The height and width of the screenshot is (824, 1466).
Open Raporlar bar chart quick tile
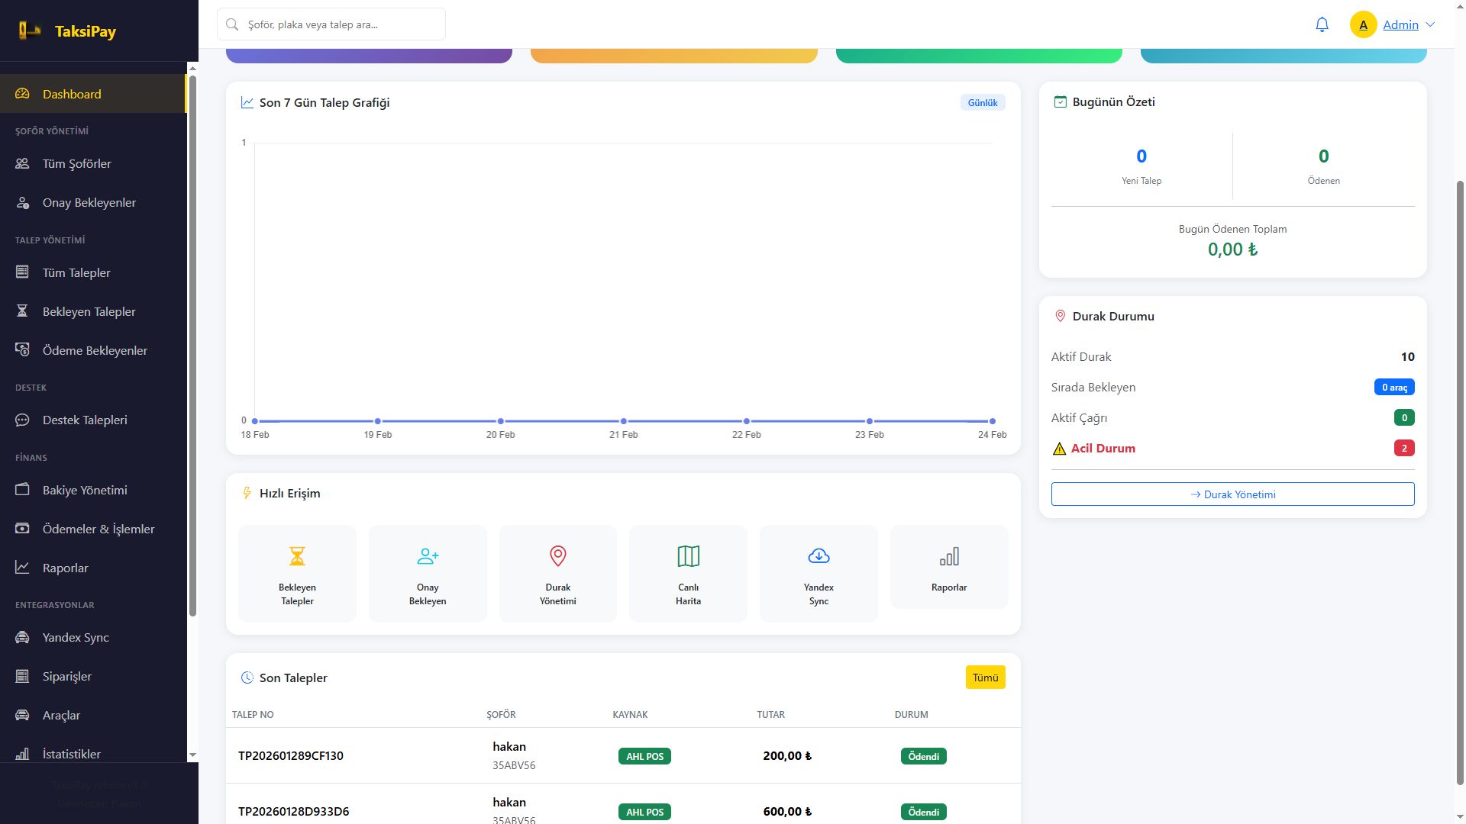(x=949, y=568)
